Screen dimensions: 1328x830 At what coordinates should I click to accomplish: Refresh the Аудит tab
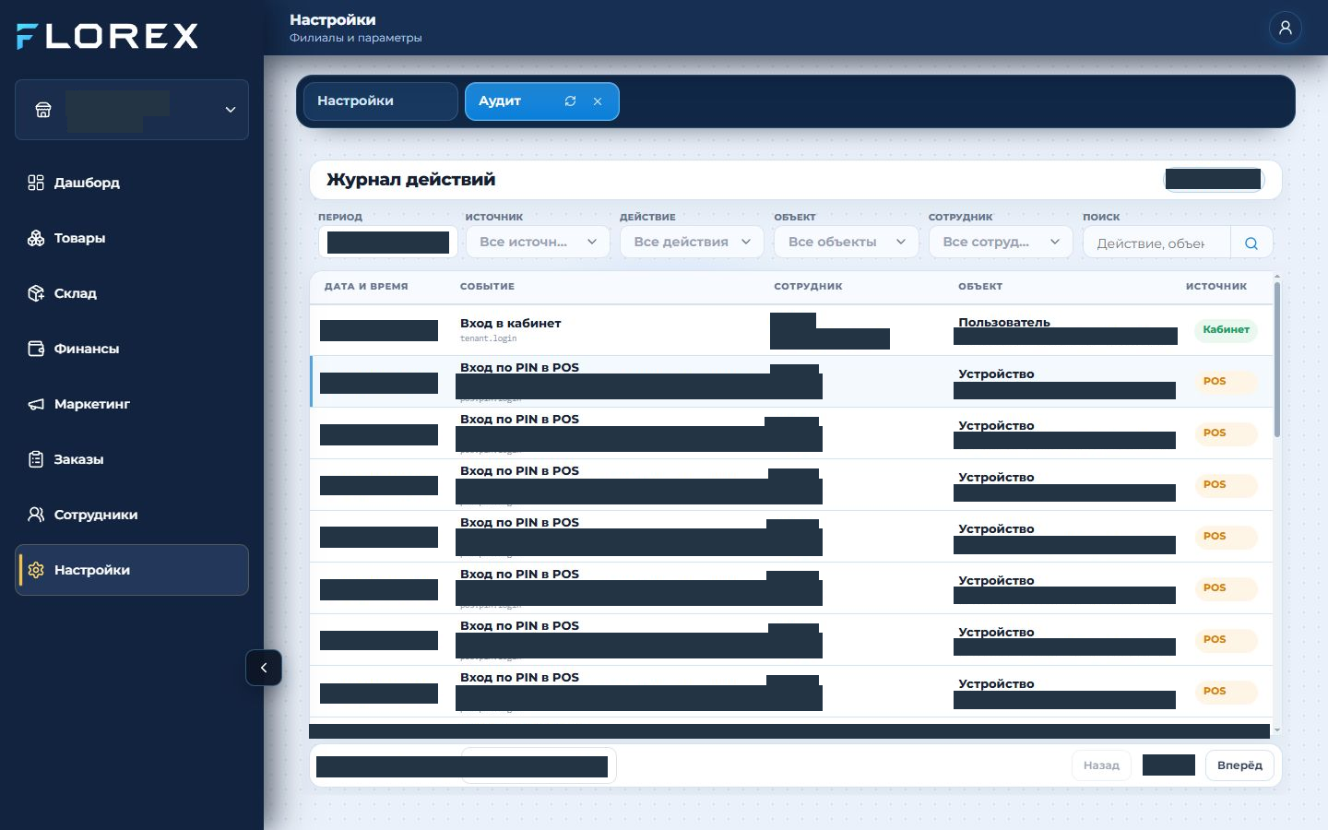coord(570,101)
